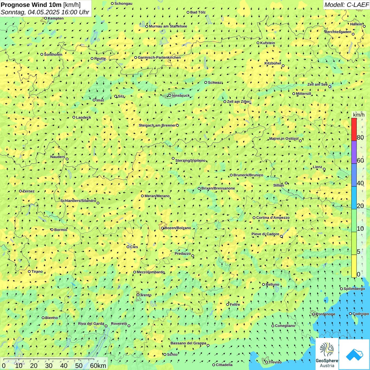Click the 'Sonthofen' label
This screenshot has width=370, height=370.
53,54
